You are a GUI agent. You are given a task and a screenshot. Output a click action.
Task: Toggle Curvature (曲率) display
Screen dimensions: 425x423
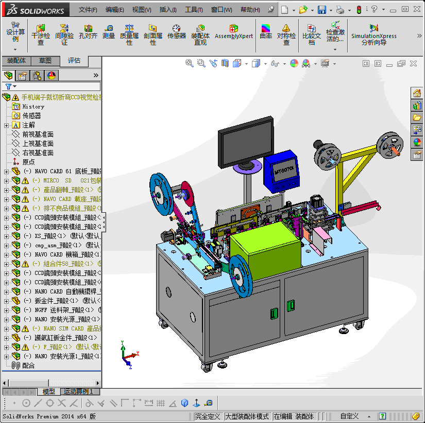click(x=266, y=32)
